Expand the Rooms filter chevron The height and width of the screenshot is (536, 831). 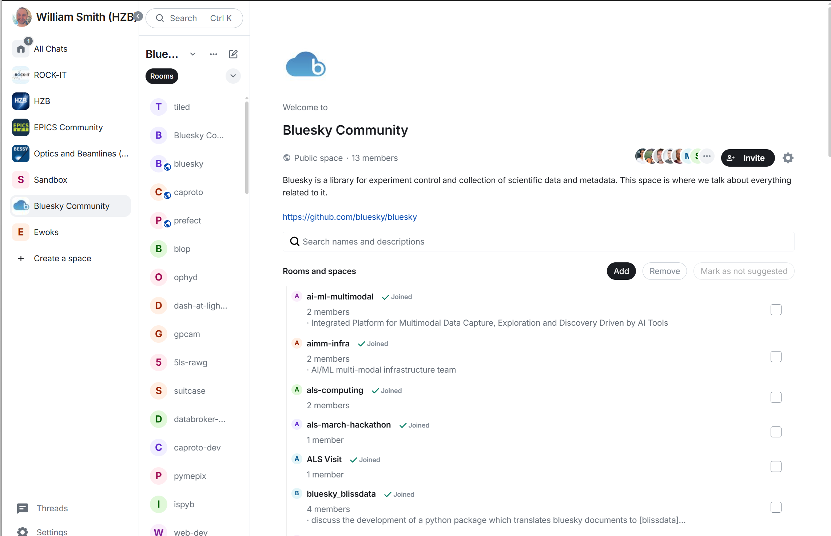(233, 76)
